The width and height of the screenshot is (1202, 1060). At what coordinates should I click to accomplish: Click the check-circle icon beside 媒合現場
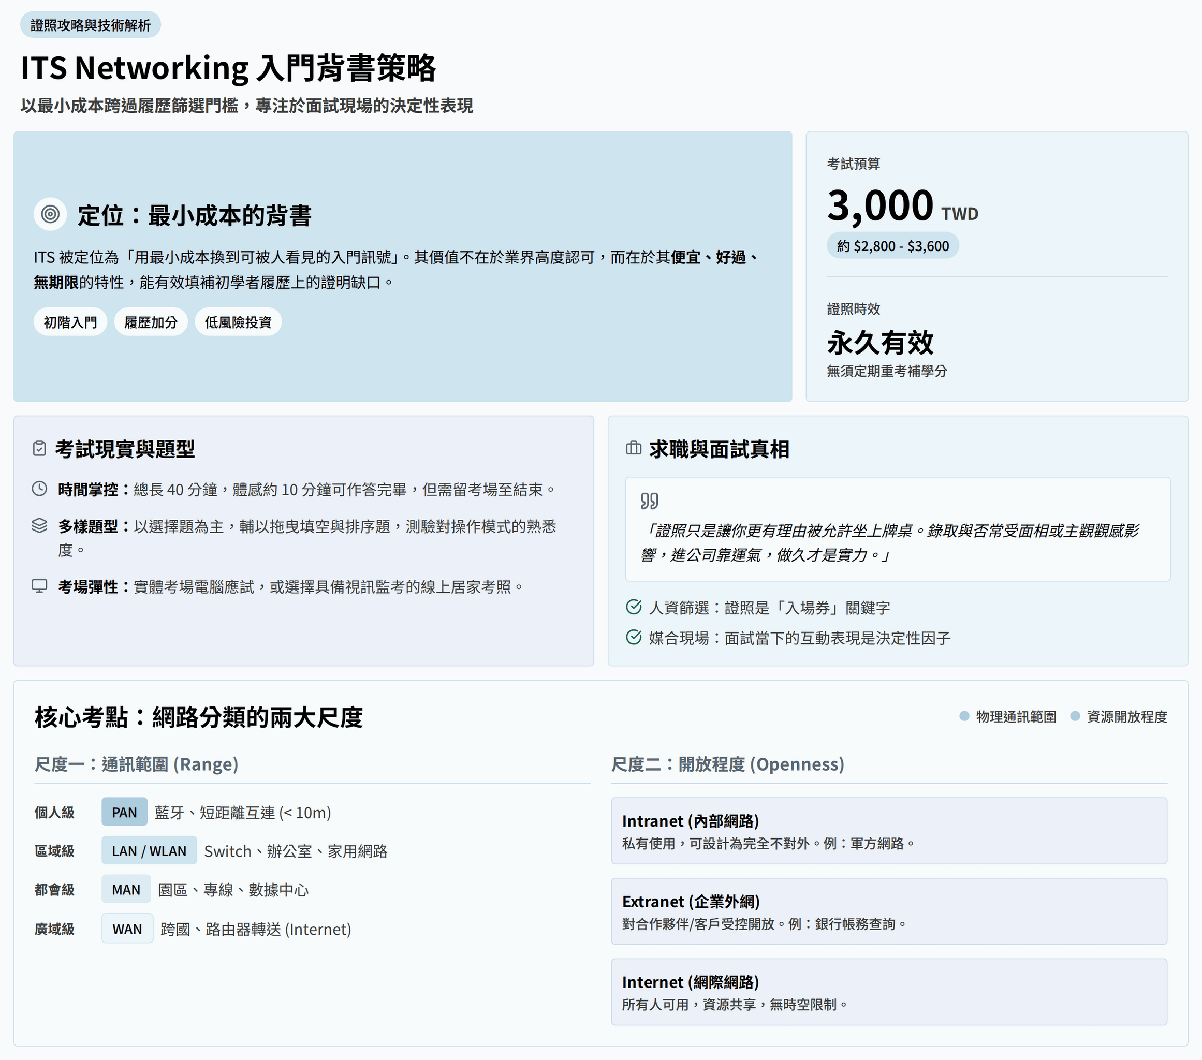tap(633, 637)
